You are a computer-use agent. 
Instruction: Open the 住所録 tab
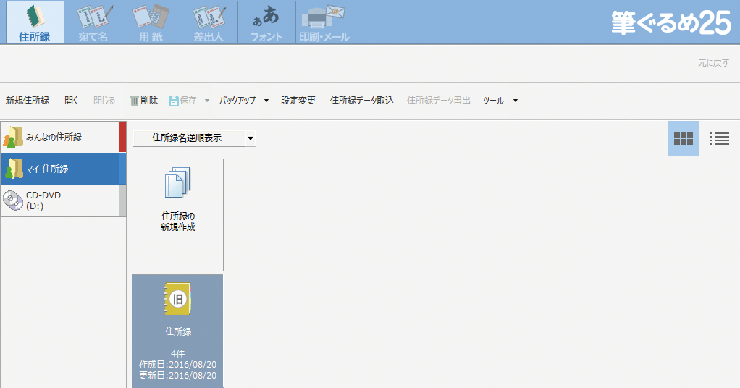pos(35,22)
